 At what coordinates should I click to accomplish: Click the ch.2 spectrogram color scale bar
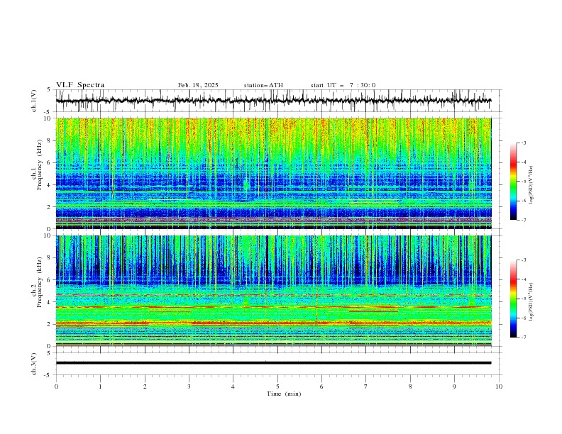[513, 299]
